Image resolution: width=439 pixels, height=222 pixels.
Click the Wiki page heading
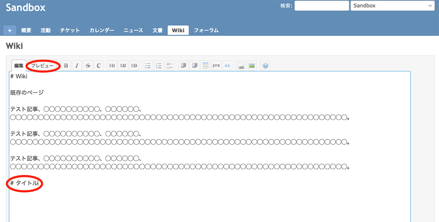coord(15,46)
